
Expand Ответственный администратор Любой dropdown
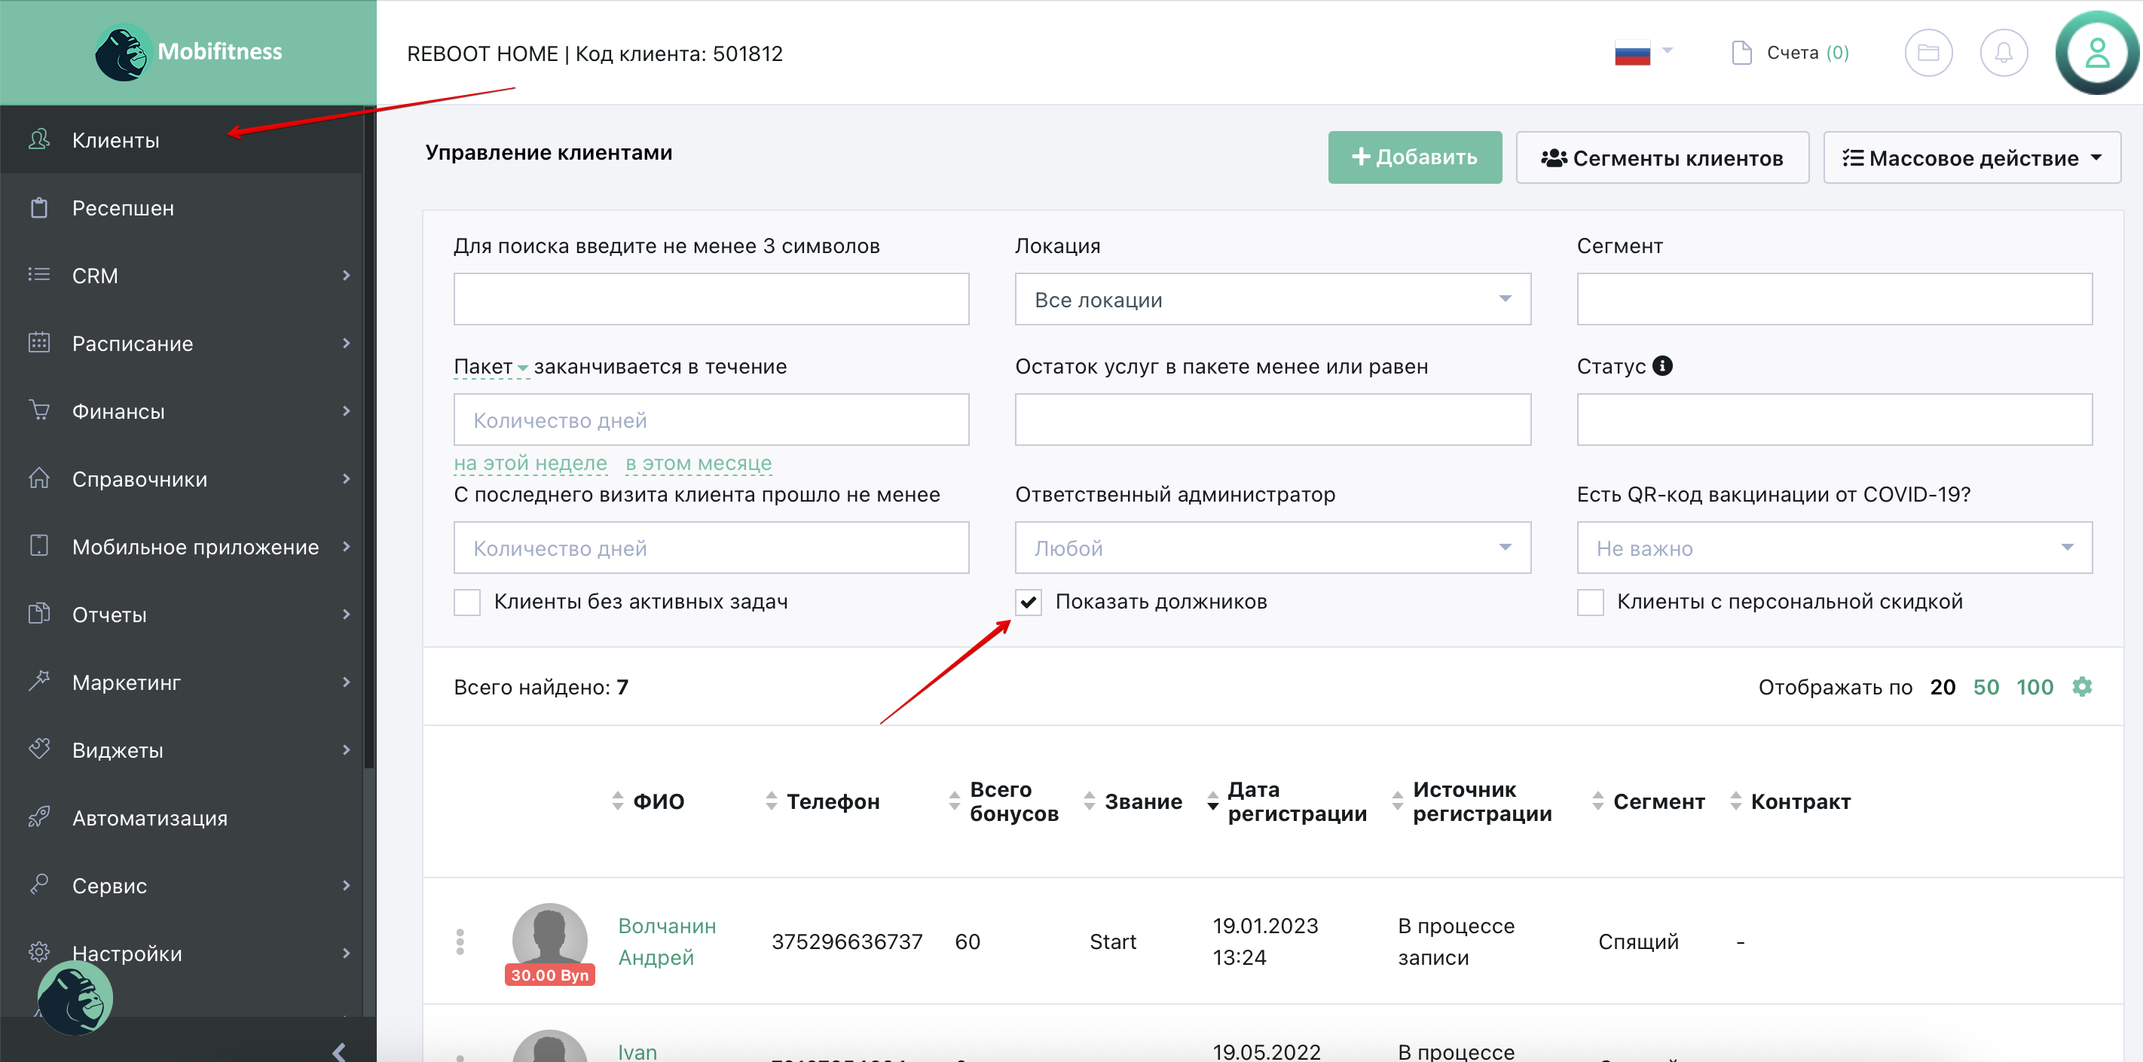(1272, 548)
